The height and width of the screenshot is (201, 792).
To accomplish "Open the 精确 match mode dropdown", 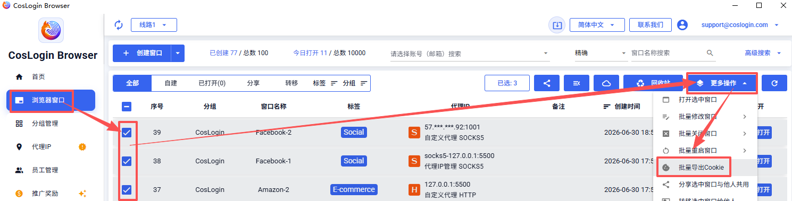I will click(x=601, y=54).
